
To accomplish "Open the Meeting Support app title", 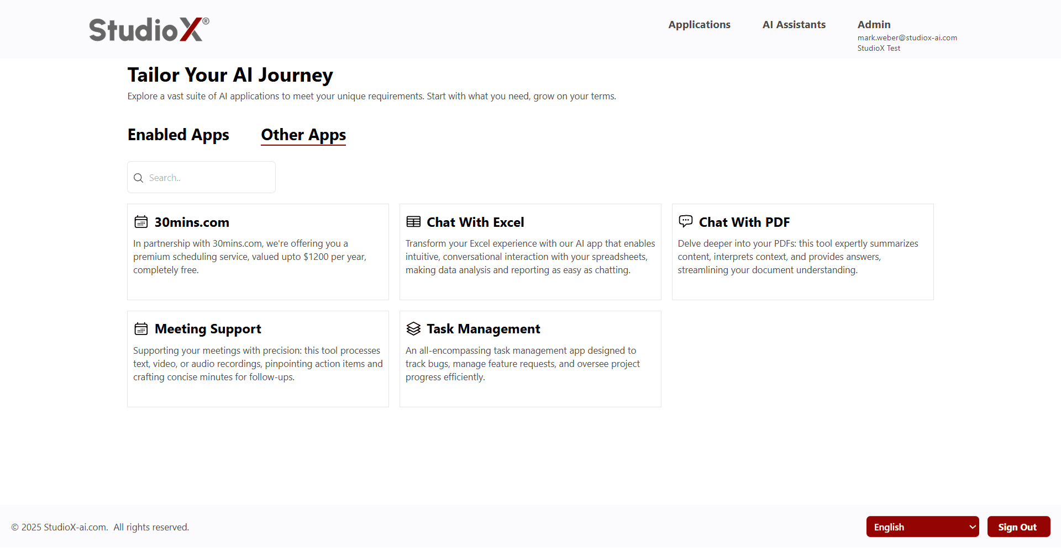I will 208,329.
